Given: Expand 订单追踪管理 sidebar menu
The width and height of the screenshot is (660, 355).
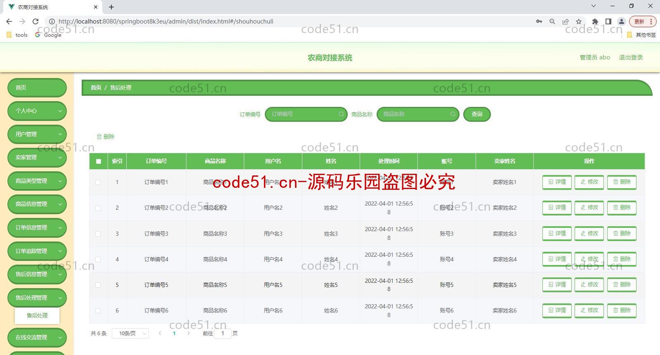Looking at the screenshot, I should (x=37, y=251).
